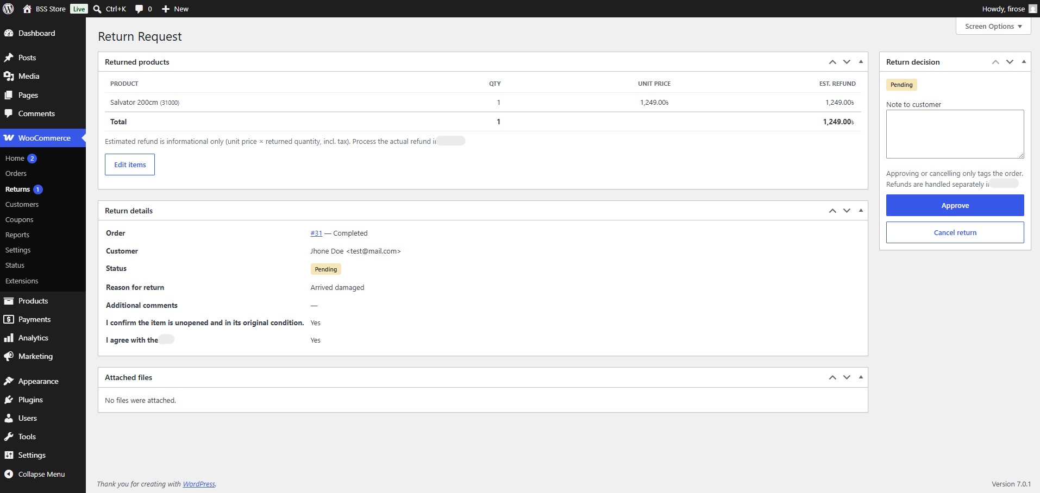The width and height of the screenshot is (1040, 493).
Task: Click the Edit items button
Action: (130, 165)
